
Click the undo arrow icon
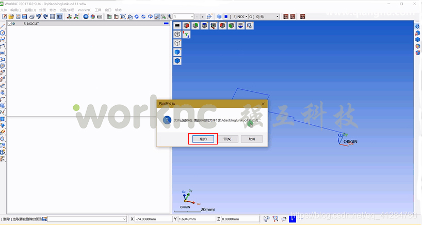click(39, 17)
